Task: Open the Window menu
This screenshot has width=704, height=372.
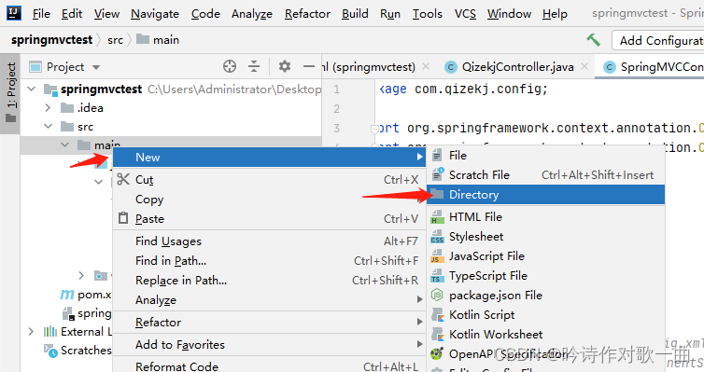Action: coord(509,14)
